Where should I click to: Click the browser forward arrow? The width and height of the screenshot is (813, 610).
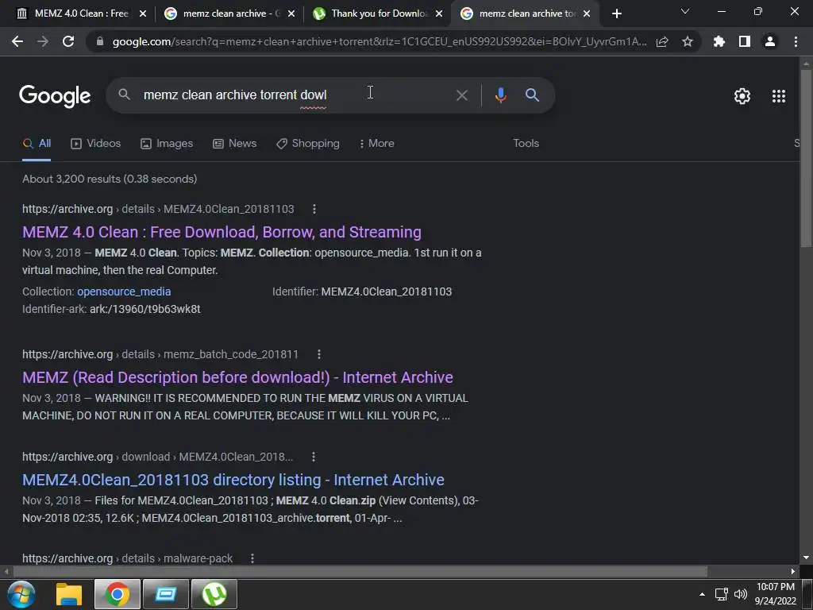click(43, 41)
